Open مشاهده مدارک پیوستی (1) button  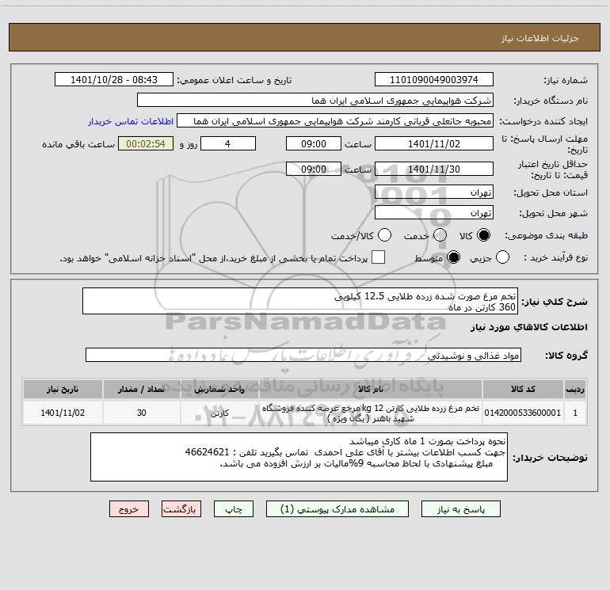pos(337,509)
